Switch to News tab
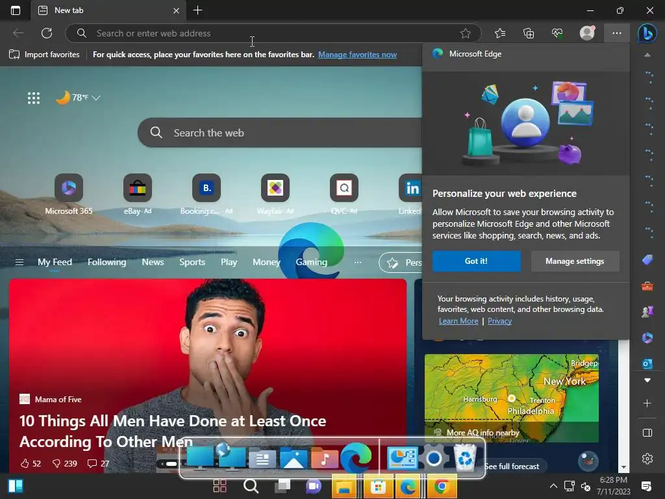 pyautogui.click(x=153, y=262)
